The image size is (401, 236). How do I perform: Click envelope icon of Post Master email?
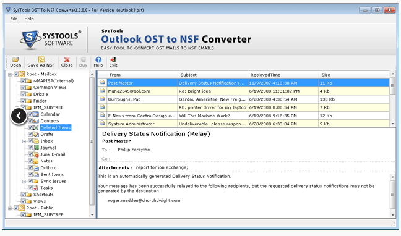(102, 83)
